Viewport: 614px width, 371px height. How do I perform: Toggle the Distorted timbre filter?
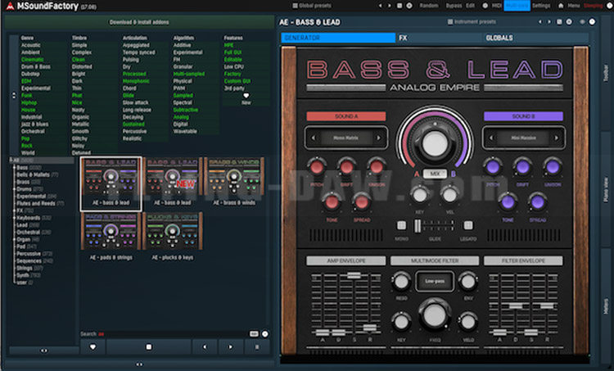pyautogui.click(x=82, y=66)
